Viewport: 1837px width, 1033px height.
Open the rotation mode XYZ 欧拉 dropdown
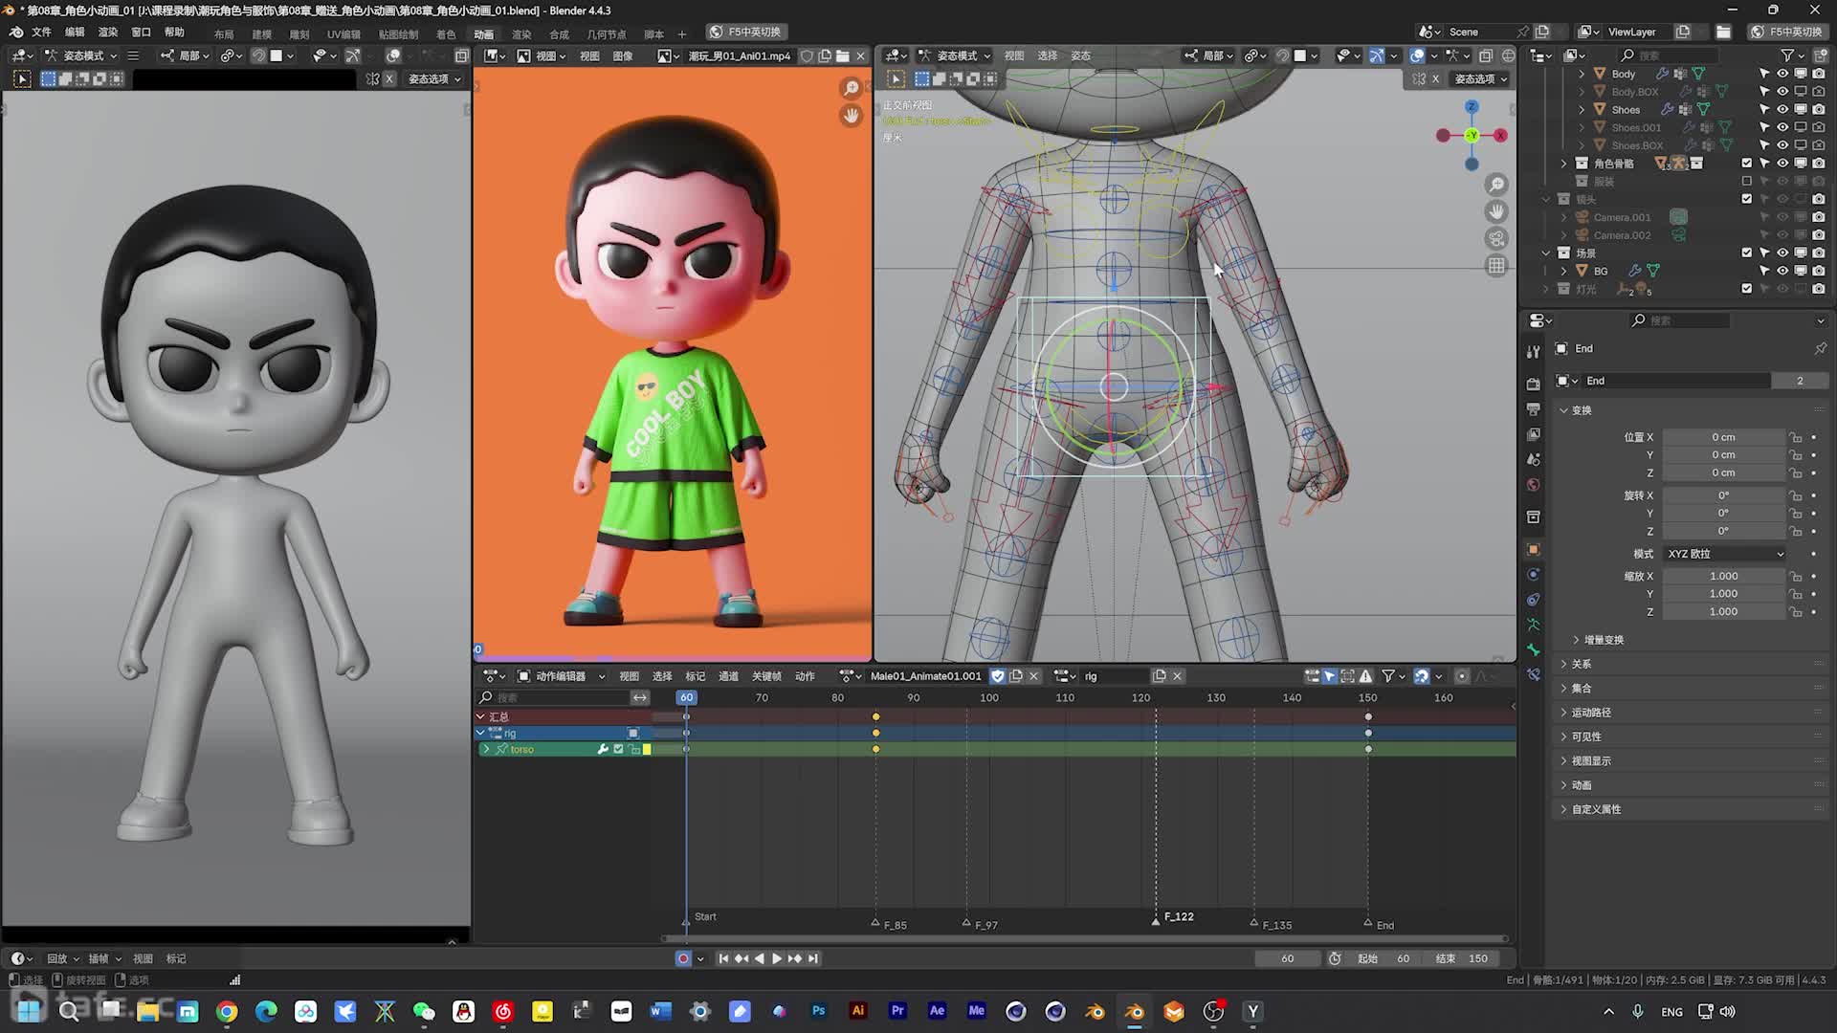[x=1725, y=554]
